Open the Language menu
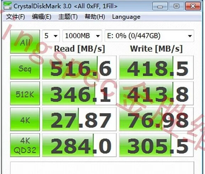Screen dimensions: 205x174 tap(126, 17)
